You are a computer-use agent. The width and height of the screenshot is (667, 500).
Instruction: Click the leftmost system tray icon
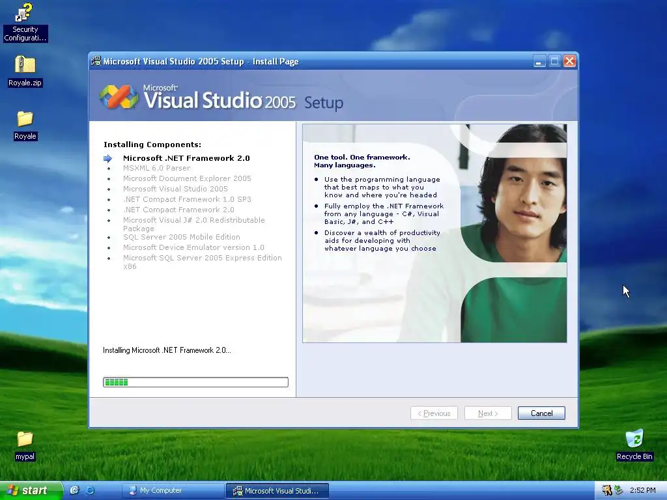[606, 490]
